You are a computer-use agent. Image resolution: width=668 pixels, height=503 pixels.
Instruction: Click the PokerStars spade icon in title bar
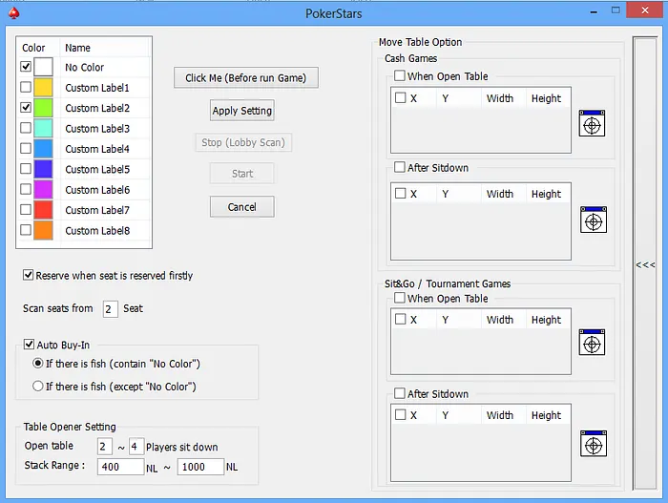pos(11,12)
